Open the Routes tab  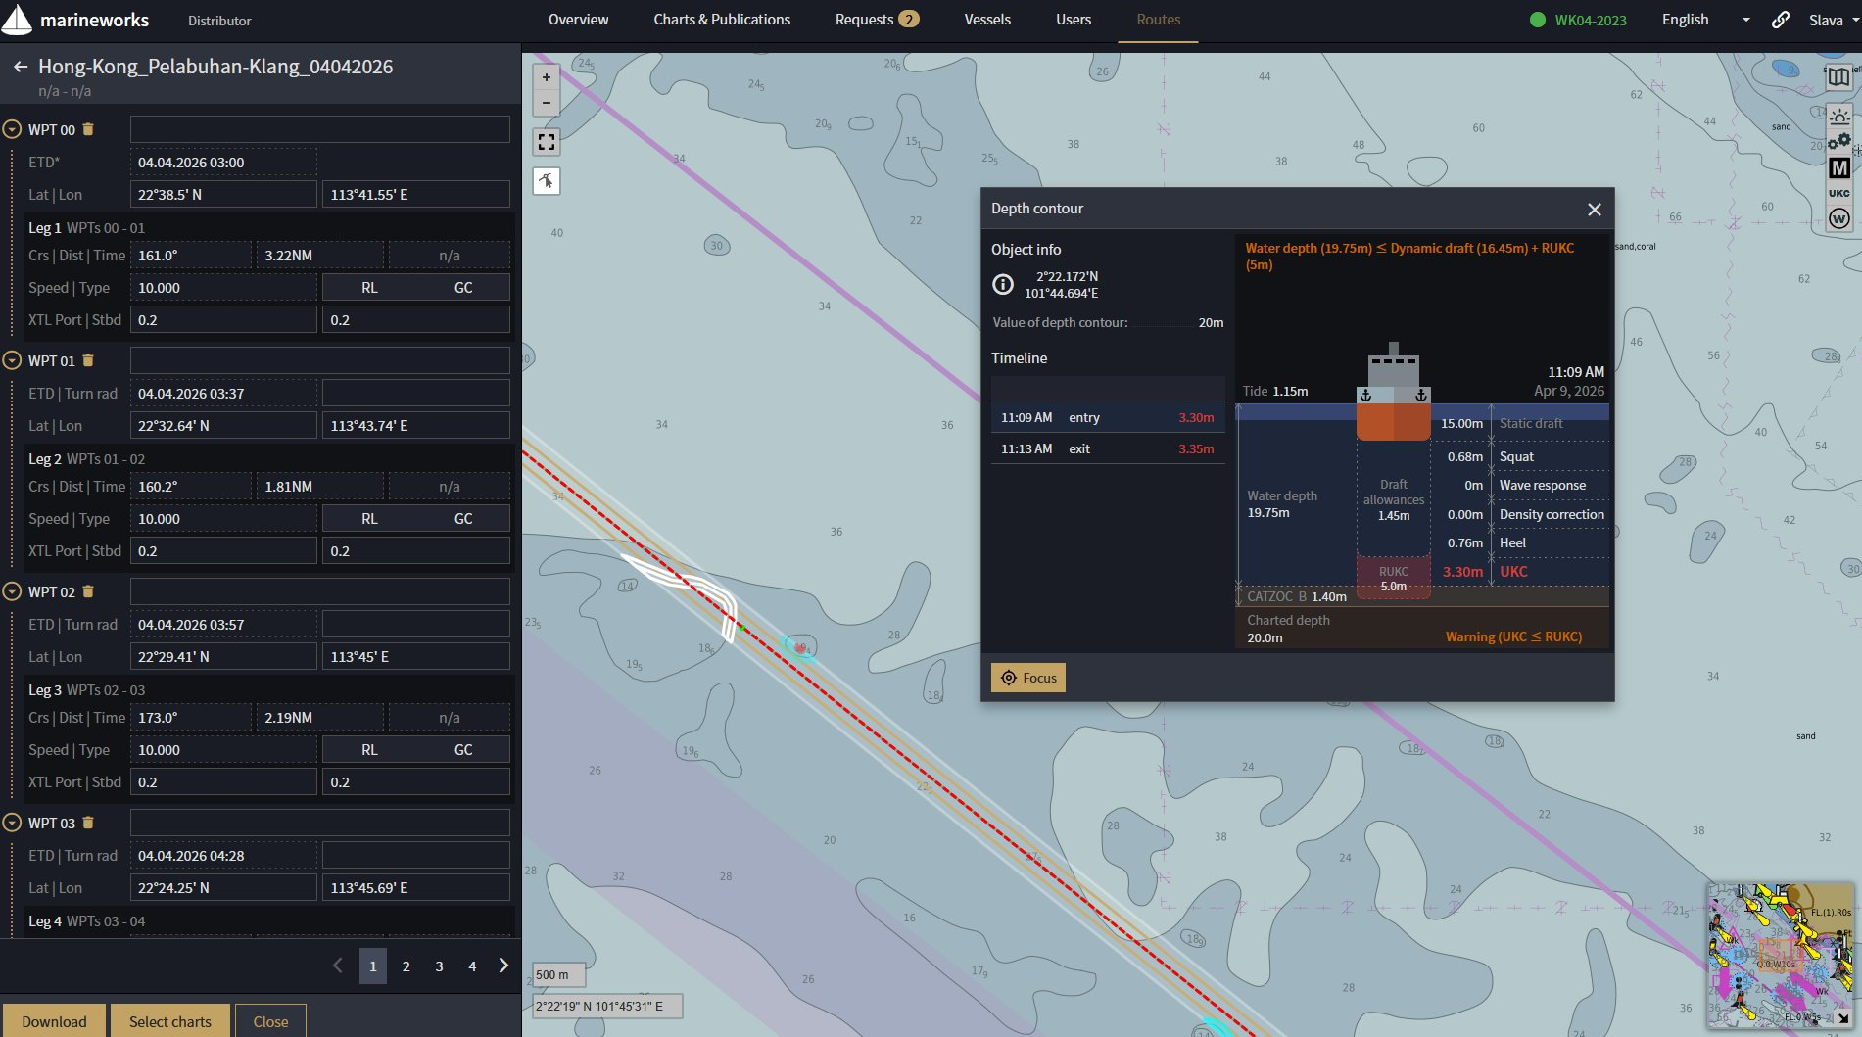(x=1159, y=20)
